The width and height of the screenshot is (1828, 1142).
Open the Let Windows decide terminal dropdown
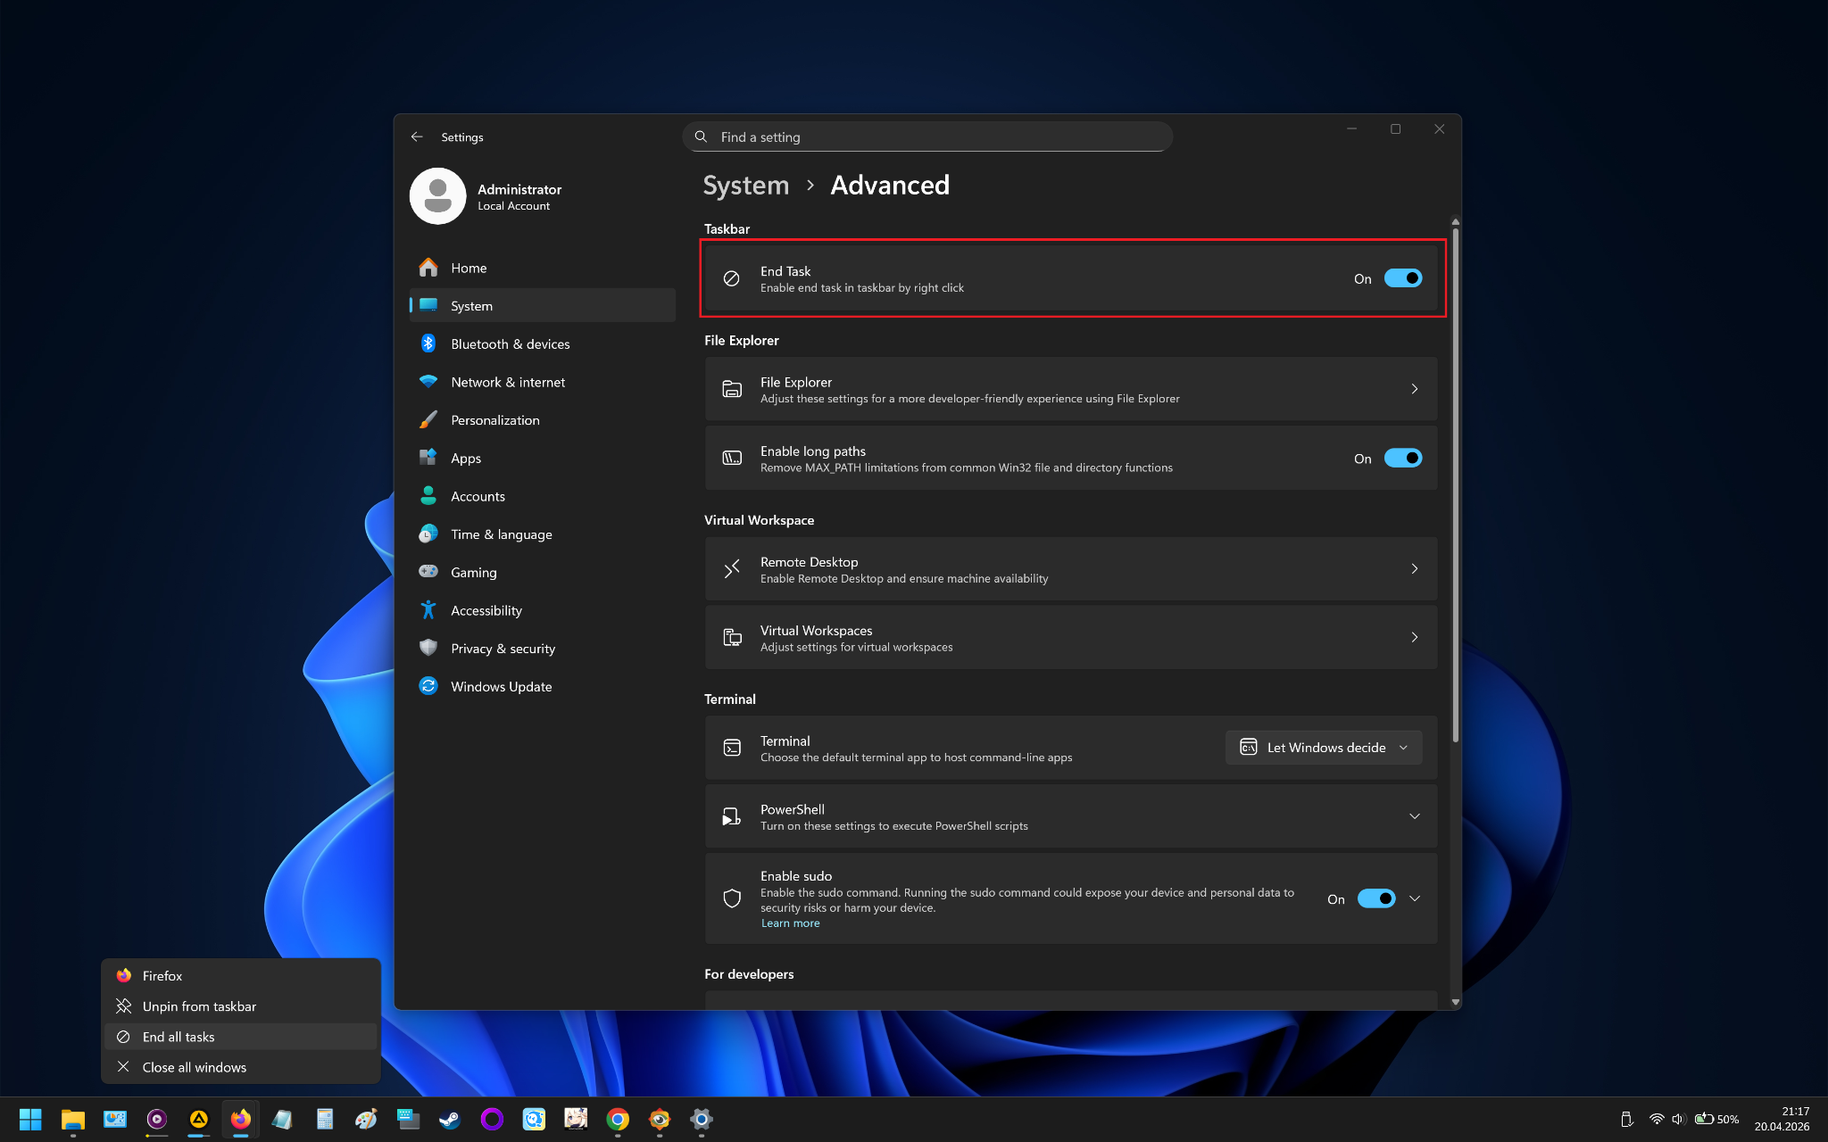pos(1324,748)
